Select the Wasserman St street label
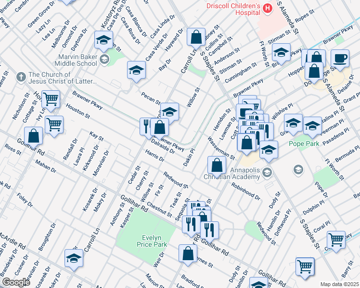This screenshot has height=288, width=360. 221,148
